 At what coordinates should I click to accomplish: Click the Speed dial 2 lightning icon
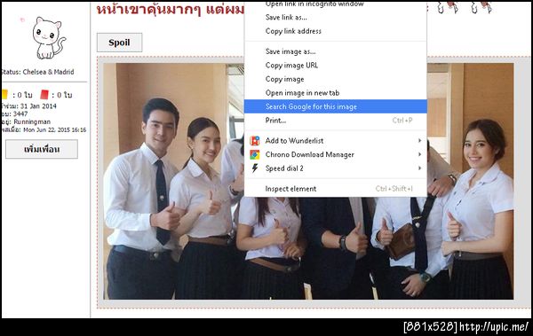[255, 168]
